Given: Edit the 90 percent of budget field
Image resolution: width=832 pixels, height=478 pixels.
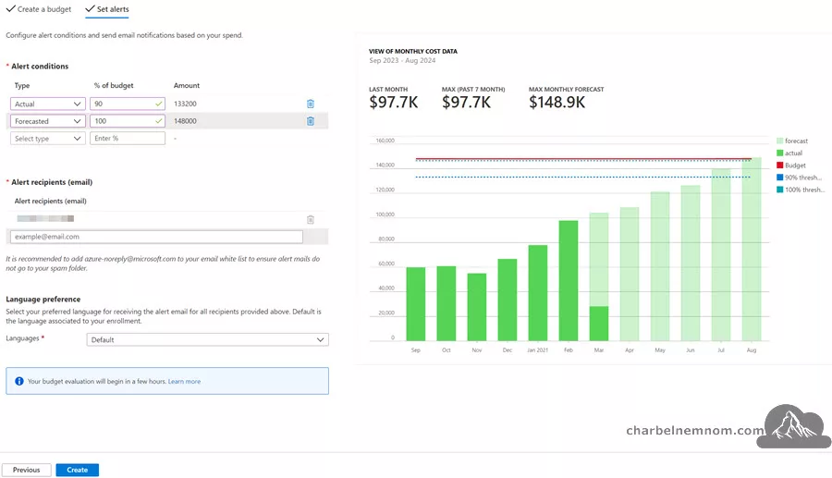Looking at the screenshot, I should tap(128, 104).
